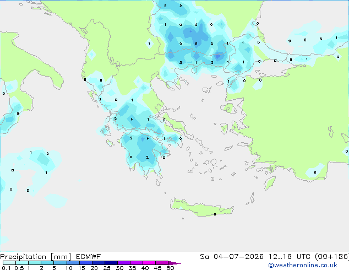
Task: Click the legend label '10'
Action: [x=69, y=268]
